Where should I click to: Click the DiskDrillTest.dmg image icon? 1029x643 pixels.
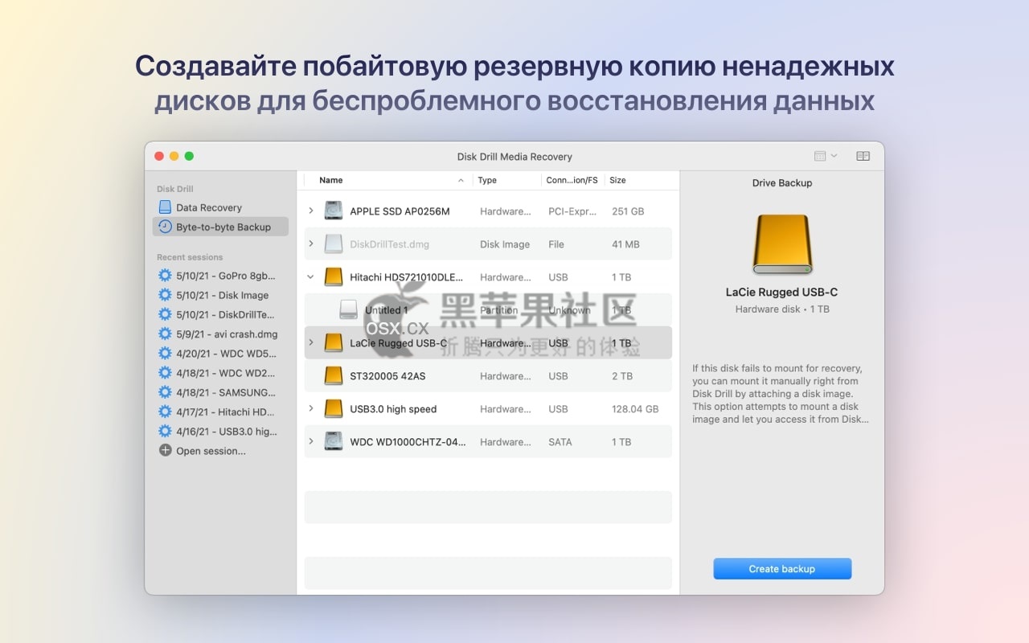pyautogui.click(x=334, y=244)
